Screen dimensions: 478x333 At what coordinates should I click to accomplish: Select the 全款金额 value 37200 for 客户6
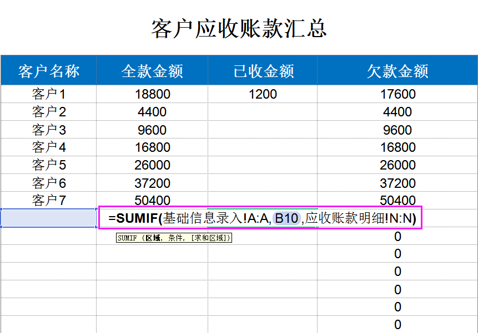point(152,183)
